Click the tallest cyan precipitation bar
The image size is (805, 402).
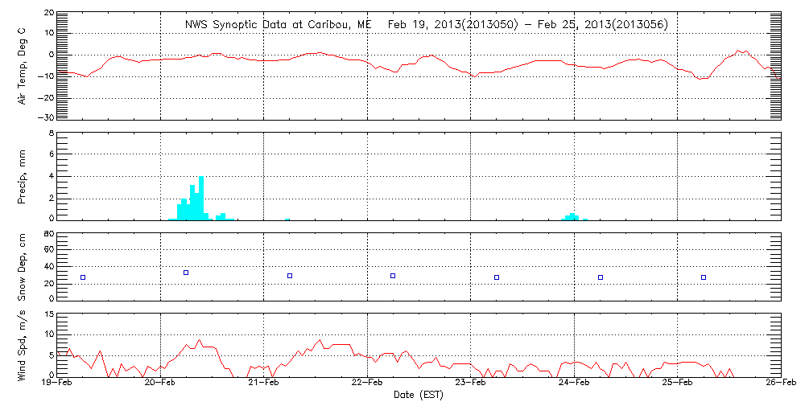click(x=201, y=198)
